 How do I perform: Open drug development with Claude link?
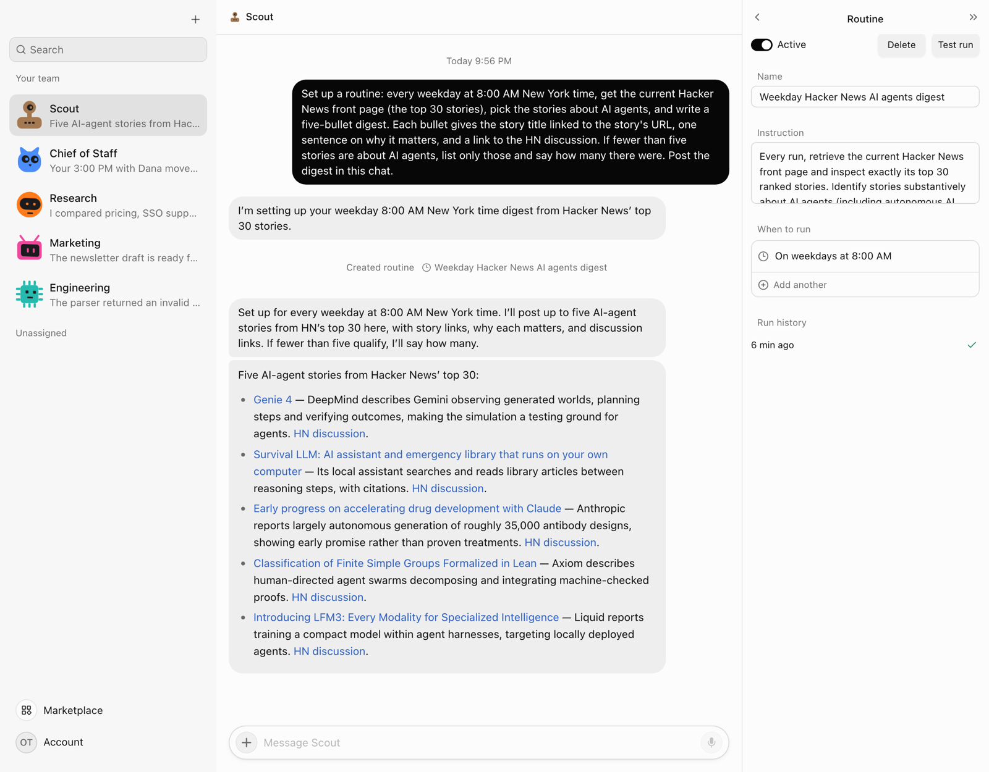point(407,508)
